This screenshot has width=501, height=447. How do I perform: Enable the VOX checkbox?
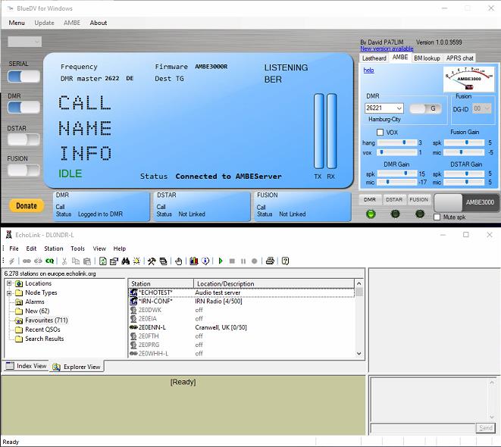[380, 132]
